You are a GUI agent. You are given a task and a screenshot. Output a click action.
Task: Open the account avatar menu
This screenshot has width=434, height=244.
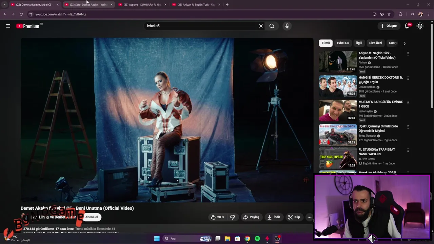pyautogui.click(x=420, y=26)
